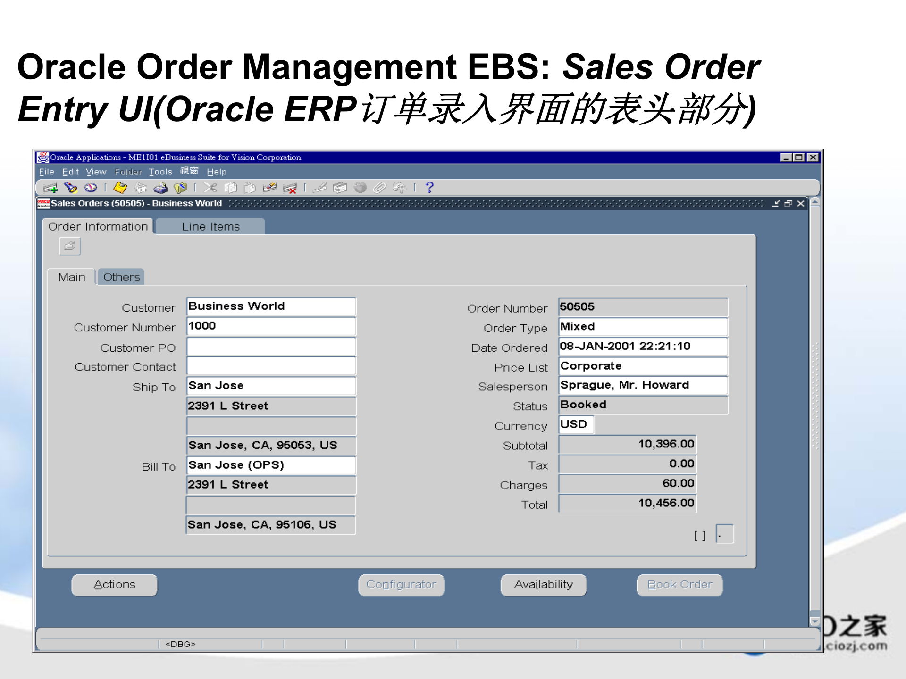Open the Tools menu

click(x=160, y=171)
